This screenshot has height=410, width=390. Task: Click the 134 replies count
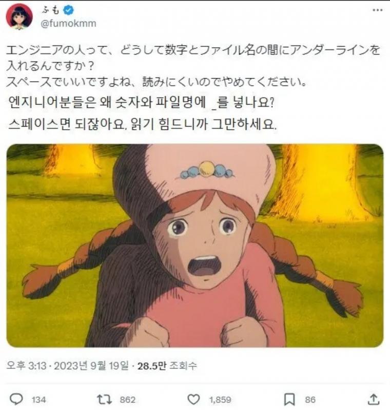tap(38, 400)
